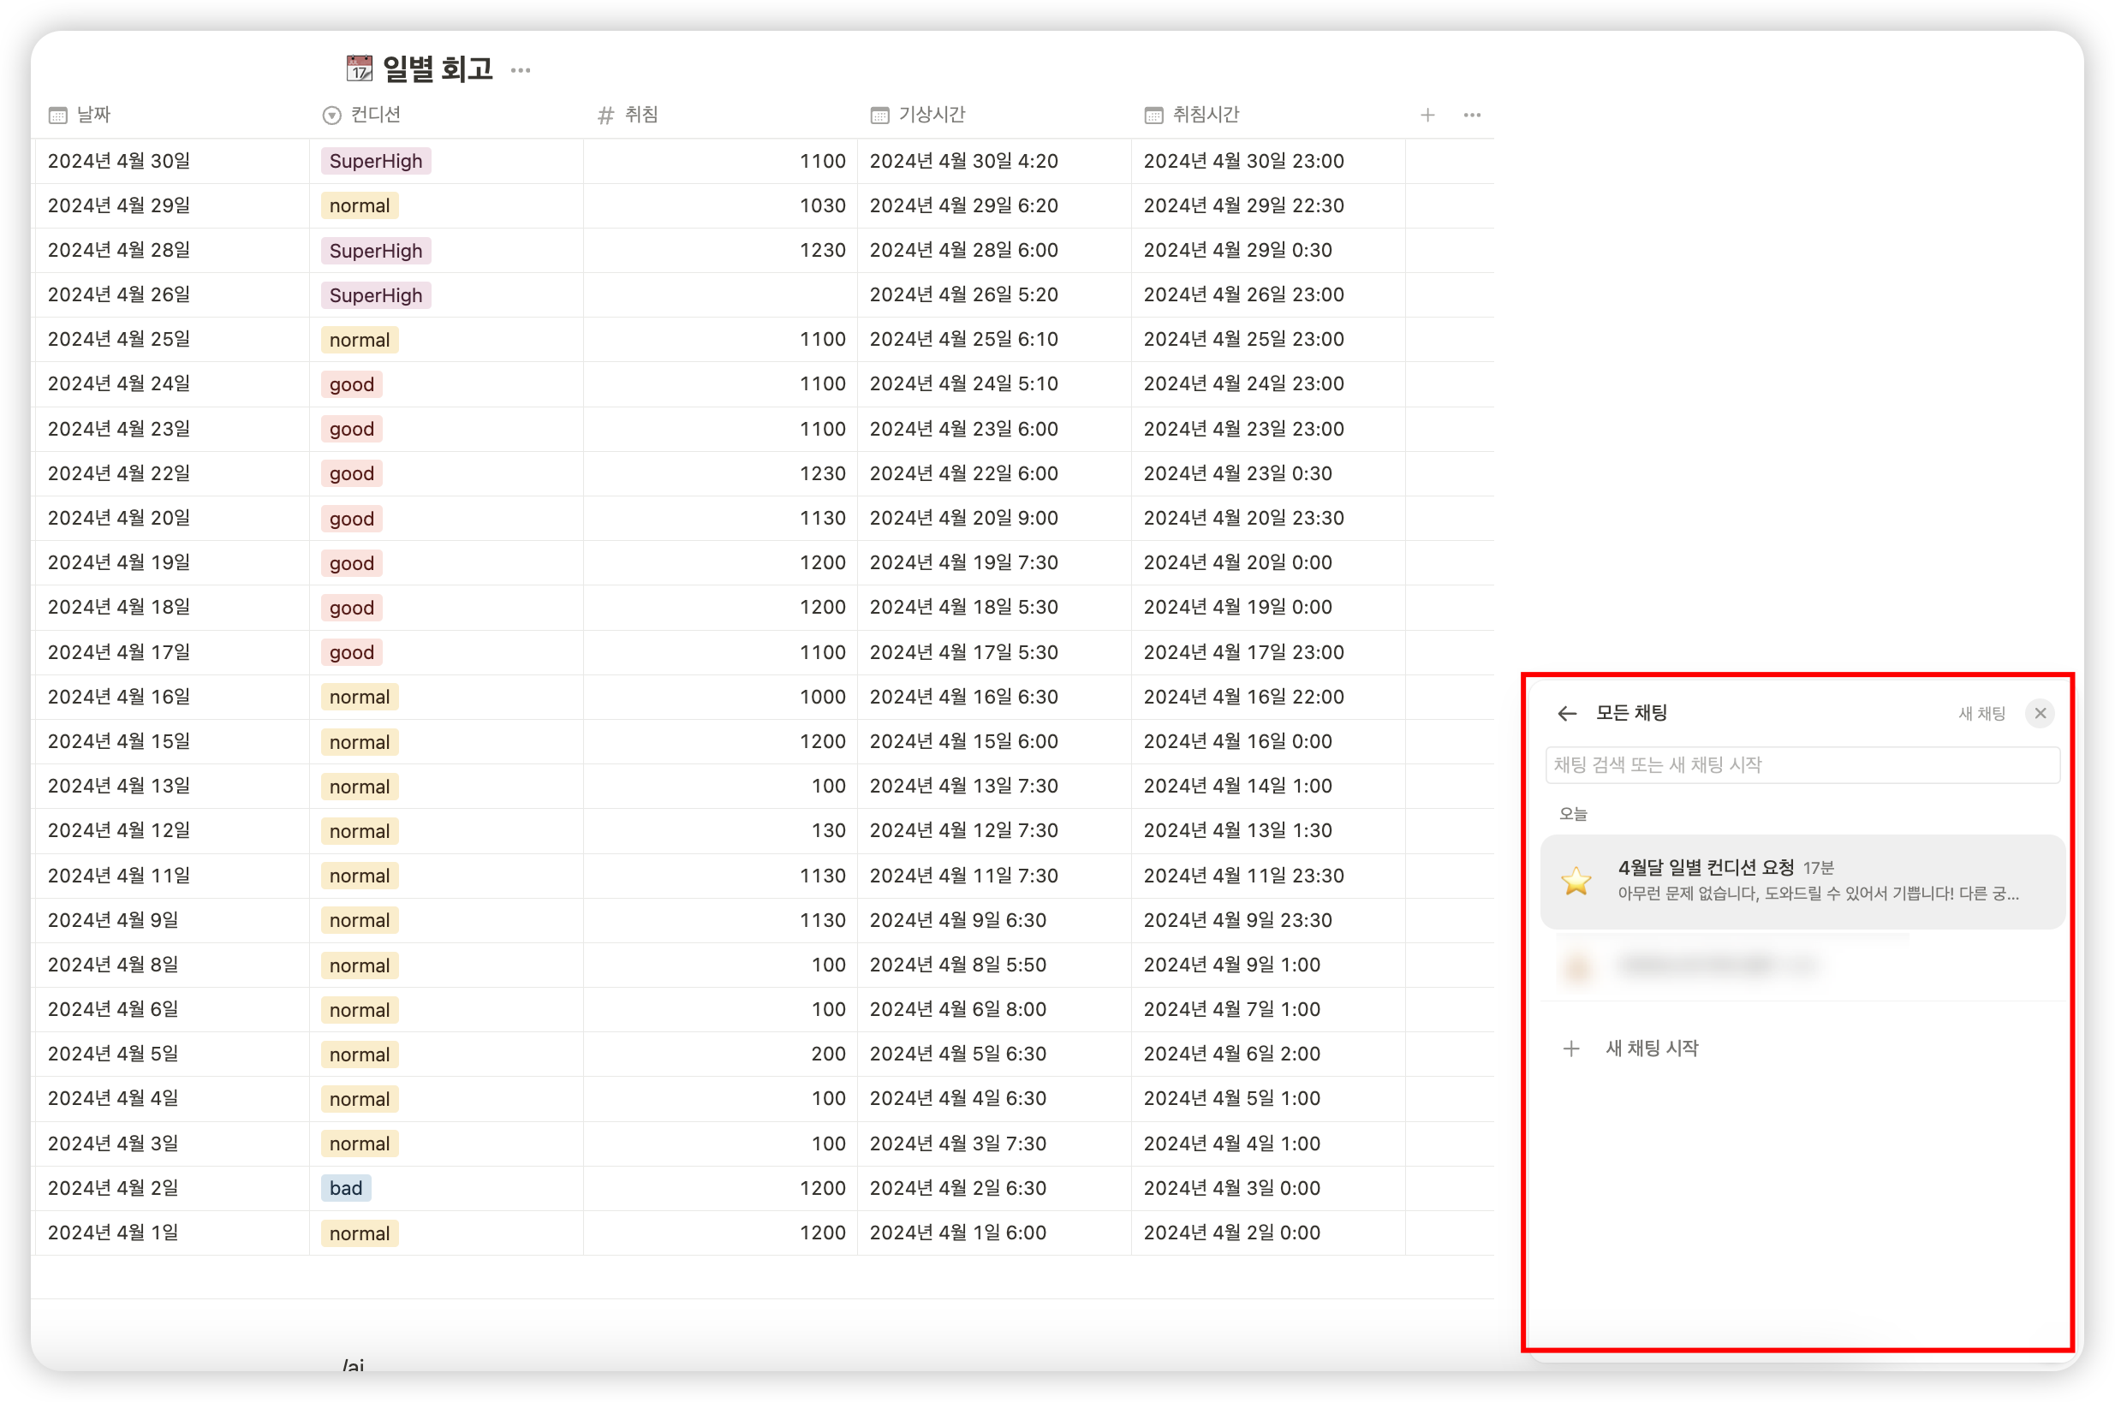
Task: Click the 일별 회고 page title
Action: (438, 68)
